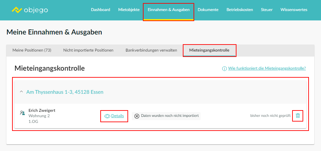Click the crossed-circle icon for not imported data

[x=137, y=116]
